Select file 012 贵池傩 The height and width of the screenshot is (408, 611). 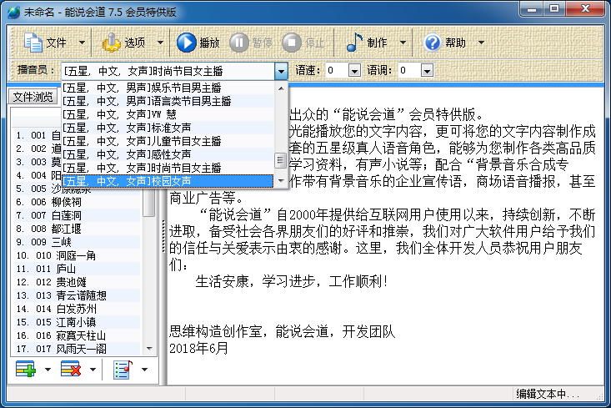[78, 282]
